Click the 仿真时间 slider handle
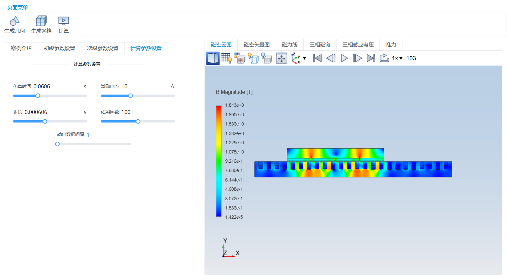This screenshot has height=280, width=507. (x=38, y=96)
